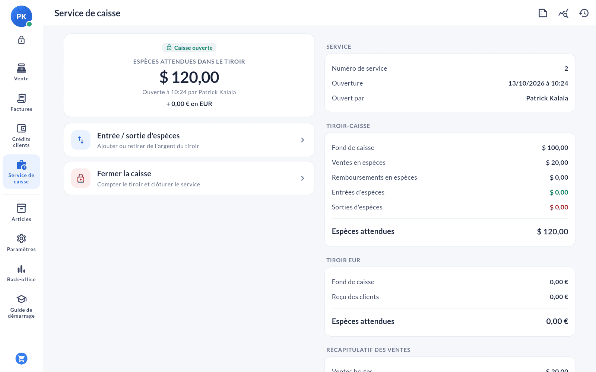Click the Caisse ouverte status badge

(189, 48)
